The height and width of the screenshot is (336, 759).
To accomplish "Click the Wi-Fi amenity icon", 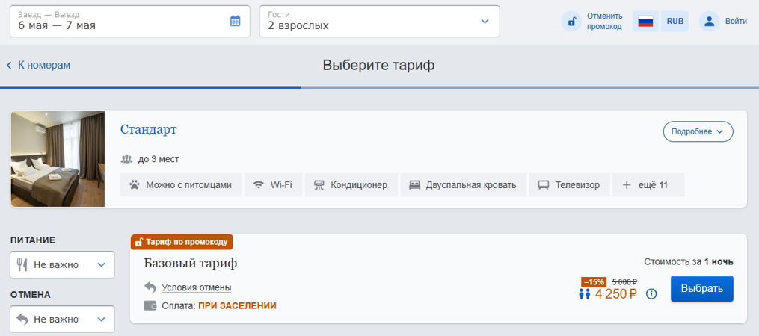I will [259, 185].
